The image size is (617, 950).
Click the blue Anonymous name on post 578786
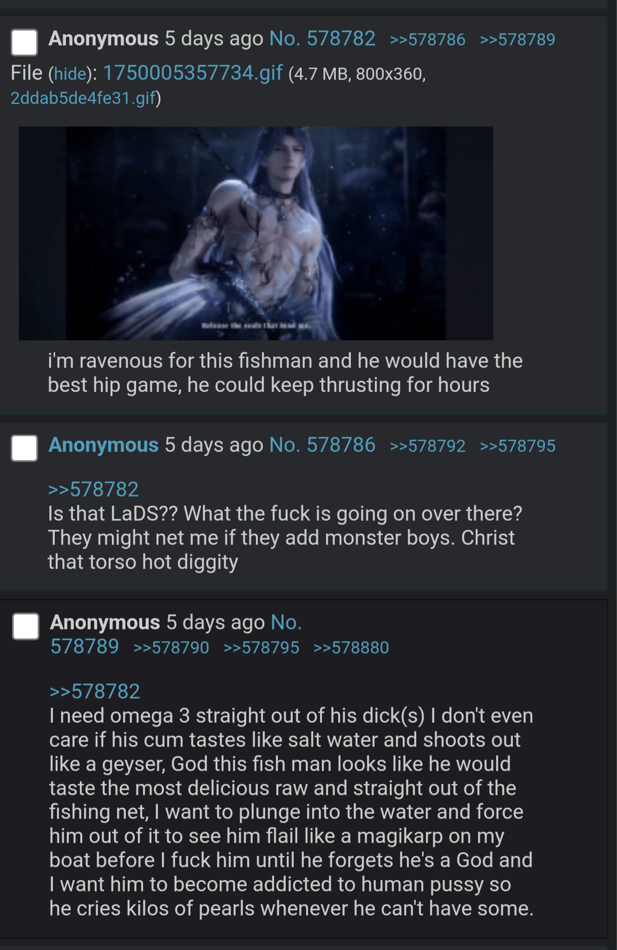(104, 445)
